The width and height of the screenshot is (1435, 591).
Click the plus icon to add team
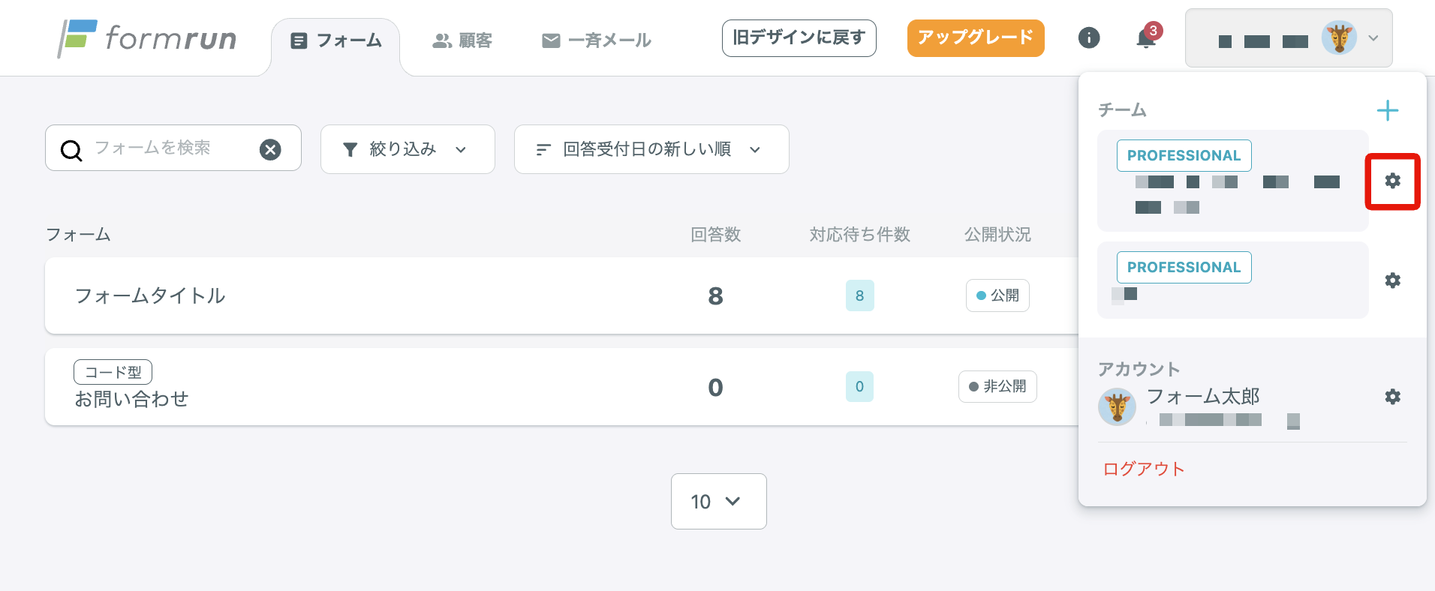click(x=1388, y=111)
